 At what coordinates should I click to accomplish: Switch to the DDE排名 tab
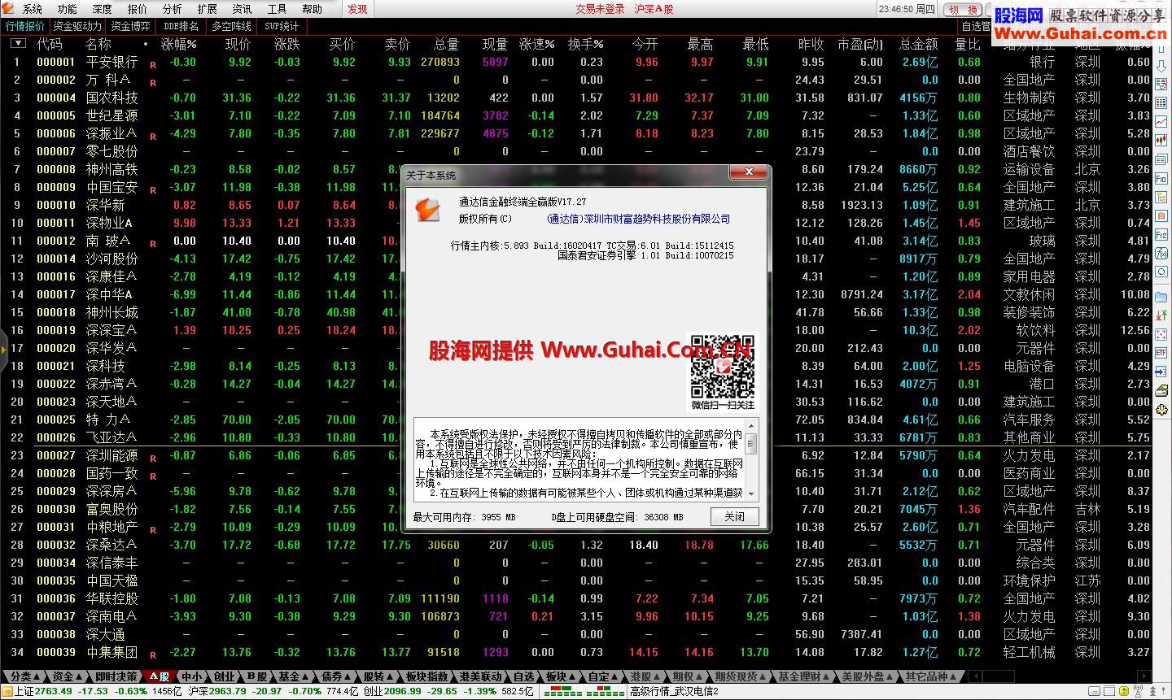tap(181, 26)
